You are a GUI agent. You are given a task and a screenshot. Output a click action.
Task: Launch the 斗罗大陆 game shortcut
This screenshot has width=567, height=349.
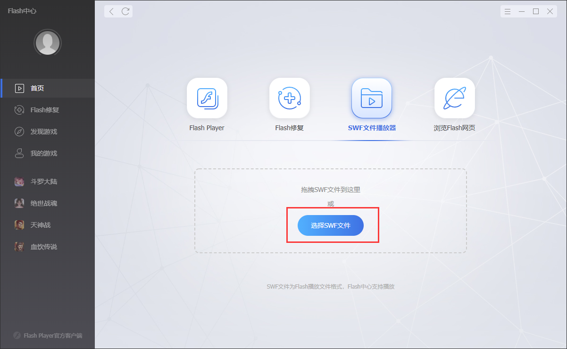[43, 182]
